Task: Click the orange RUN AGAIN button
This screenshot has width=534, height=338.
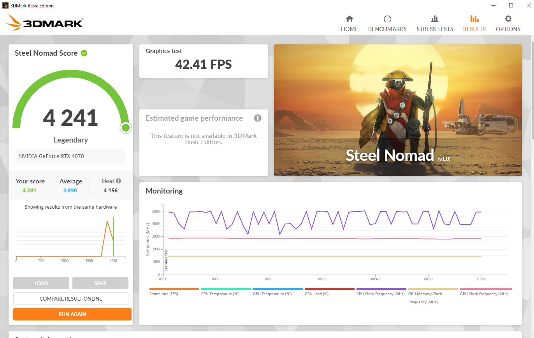Action: tap(72, 314)
